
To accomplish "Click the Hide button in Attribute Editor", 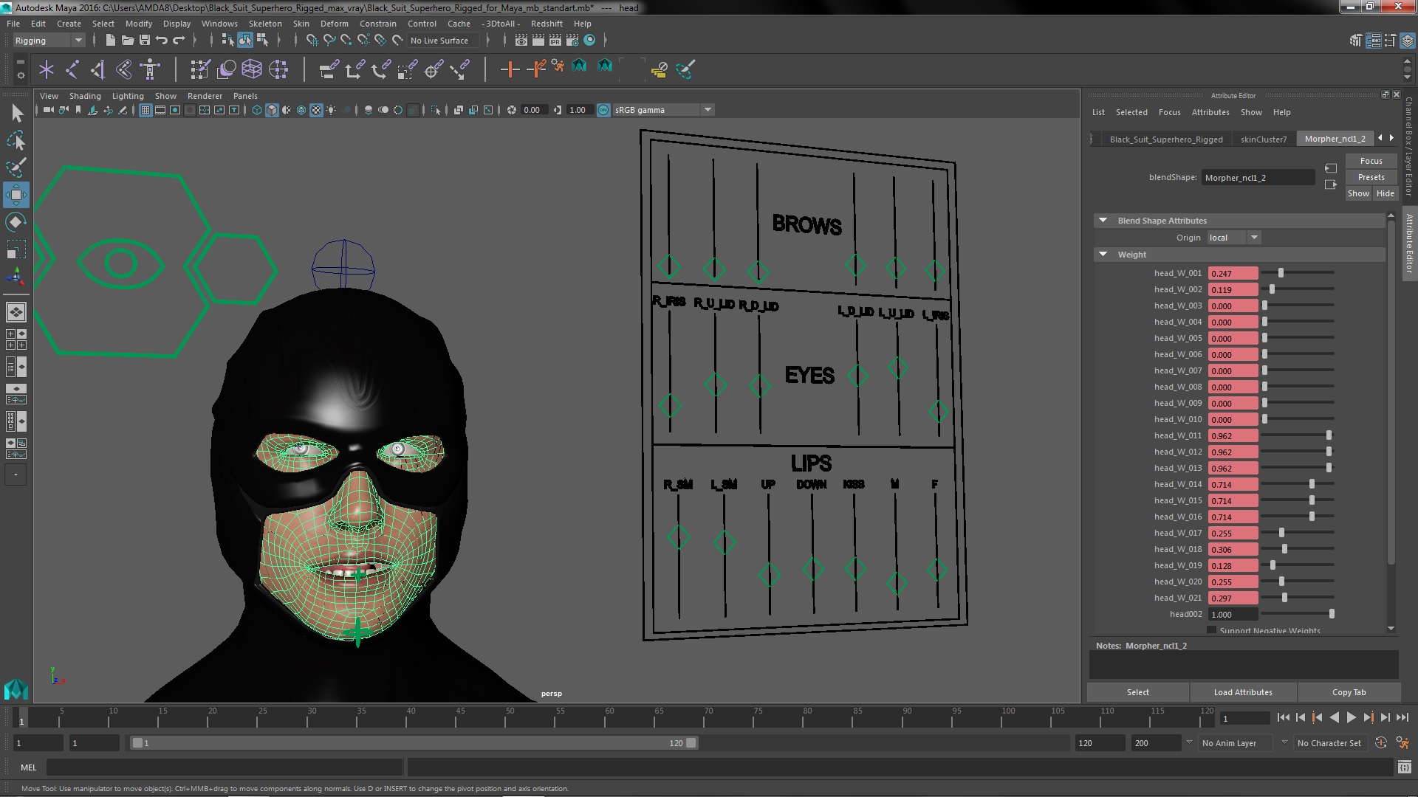I will coord(1385,193).
